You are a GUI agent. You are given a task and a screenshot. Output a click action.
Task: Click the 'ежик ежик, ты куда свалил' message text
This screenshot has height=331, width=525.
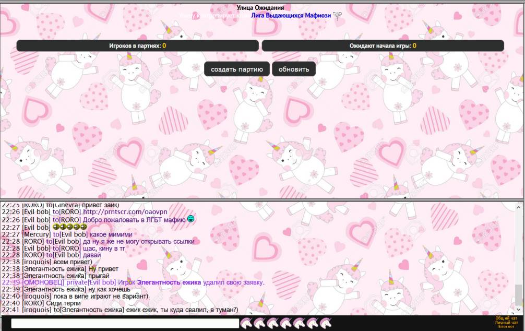[x=182, y=310]
